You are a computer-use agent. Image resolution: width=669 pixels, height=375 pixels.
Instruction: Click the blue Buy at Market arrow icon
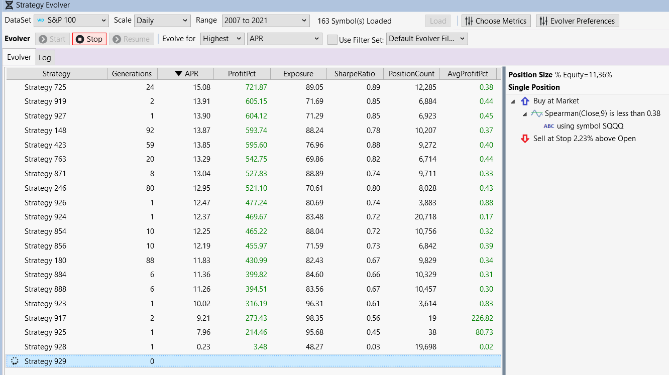coord(525,101)
